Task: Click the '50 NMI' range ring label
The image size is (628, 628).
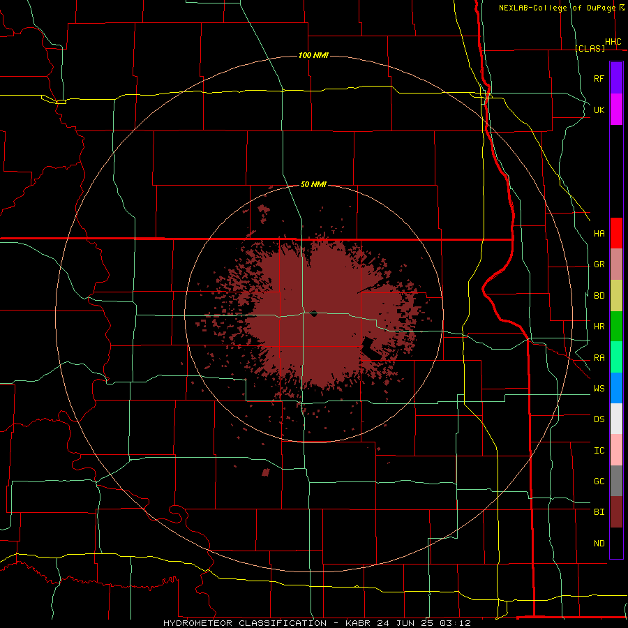Action: click(x=313, y=184)
